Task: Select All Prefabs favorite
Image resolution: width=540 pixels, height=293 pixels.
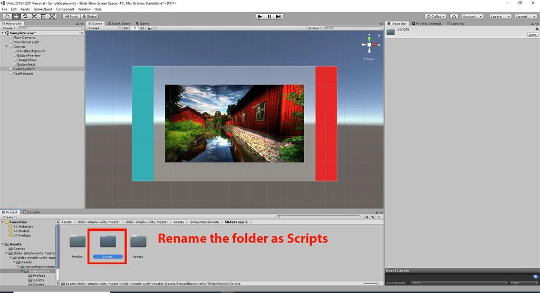Action: (21, 235)
